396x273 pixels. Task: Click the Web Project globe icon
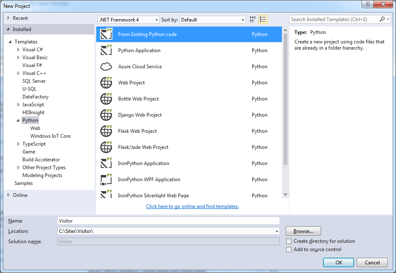tap(106, 83)
